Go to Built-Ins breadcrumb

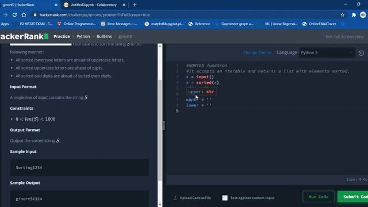point(104,36)
